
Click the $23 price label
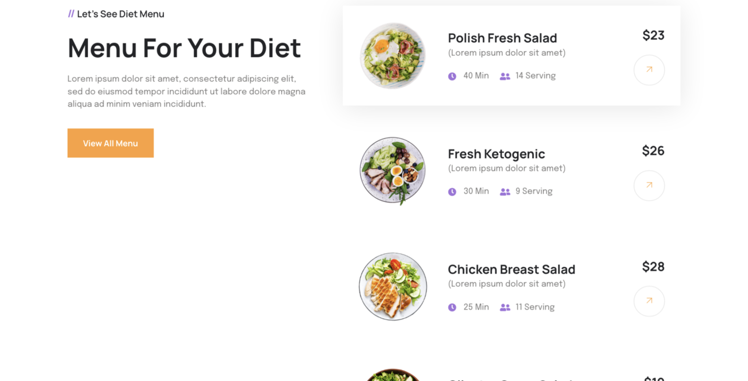click(x=653, y=36)
